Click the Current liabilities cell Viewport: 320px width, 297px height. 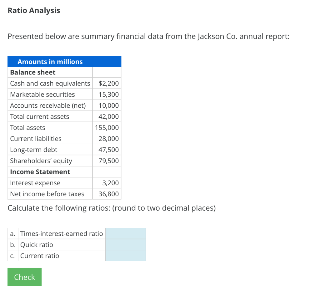pyautogui.click(x=36, y=139)
